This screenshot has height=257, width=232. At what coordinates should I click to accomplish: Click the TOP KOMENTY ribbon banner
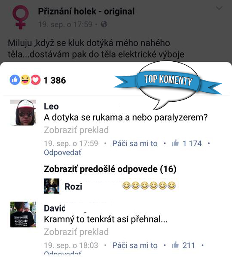(x=168, y=81)
